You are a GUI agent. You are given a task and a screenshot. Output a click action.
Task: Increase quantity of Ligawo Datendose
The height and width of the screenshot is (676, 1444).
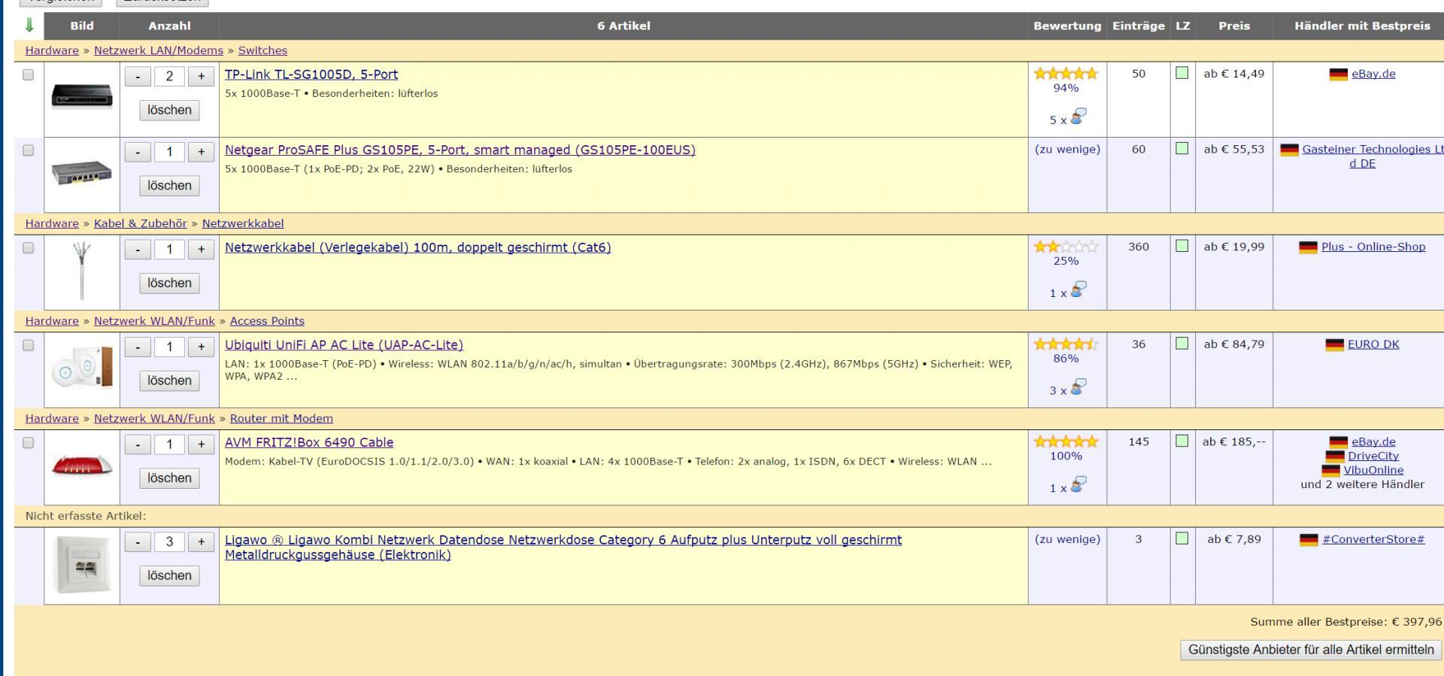[201, 542]
